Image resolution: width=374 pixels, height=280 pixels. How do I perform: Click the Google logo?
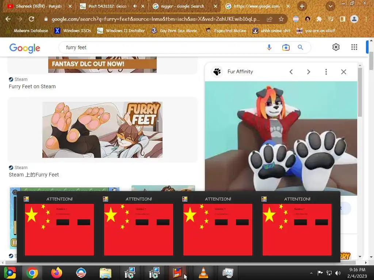25,48
